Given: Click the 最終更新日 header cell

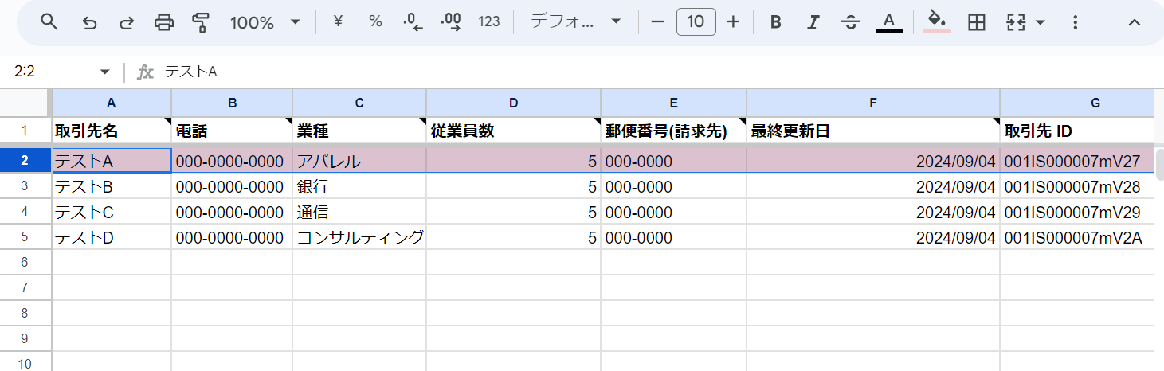Looking at the screenshot, I should (x=873, y=131).
